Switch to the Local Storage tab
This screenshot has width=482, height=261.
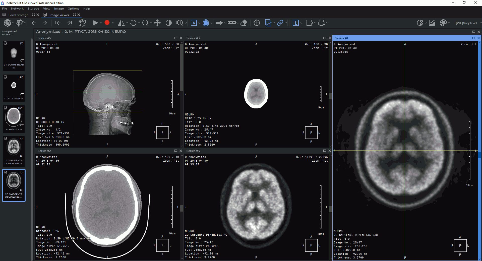(x=18, y=15)
